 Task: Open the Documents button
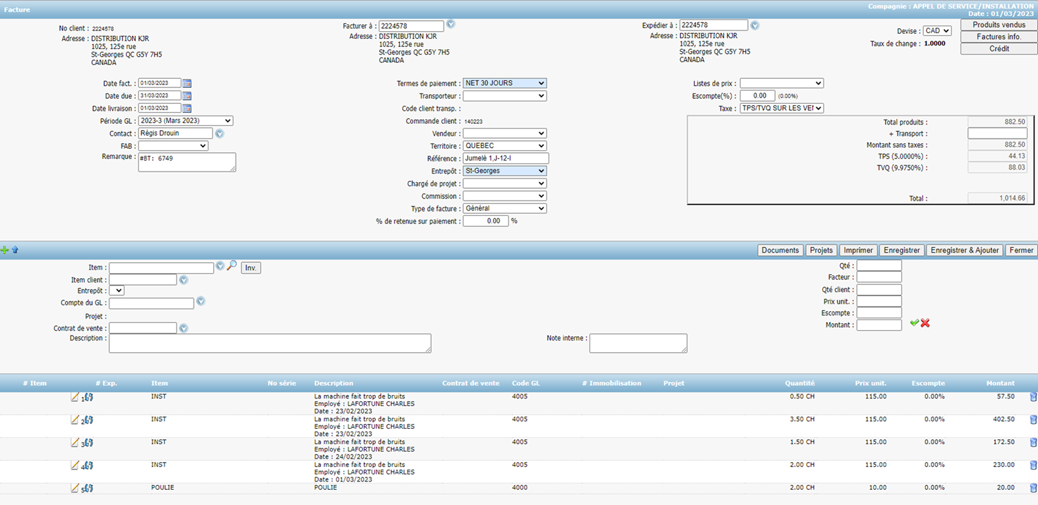(x=781, y=250)
